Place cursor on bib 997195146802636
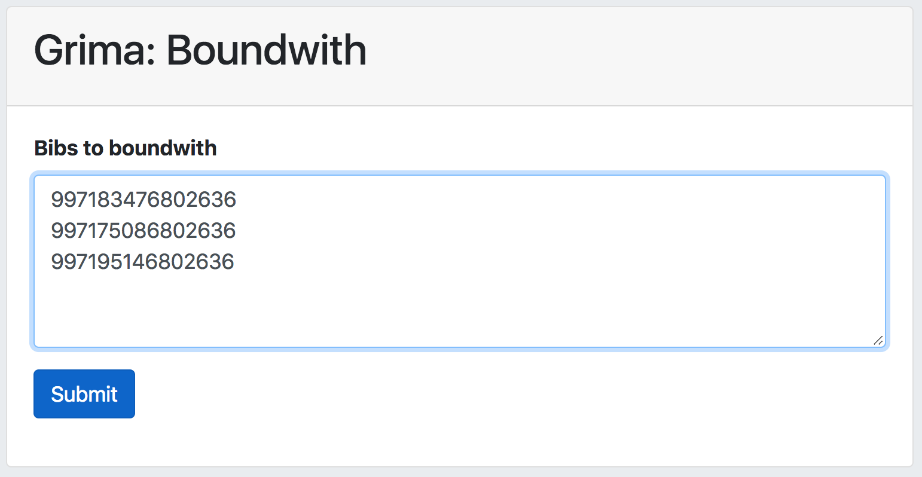The width and height of the screenshot is (922, 477). tap(144, 261)
